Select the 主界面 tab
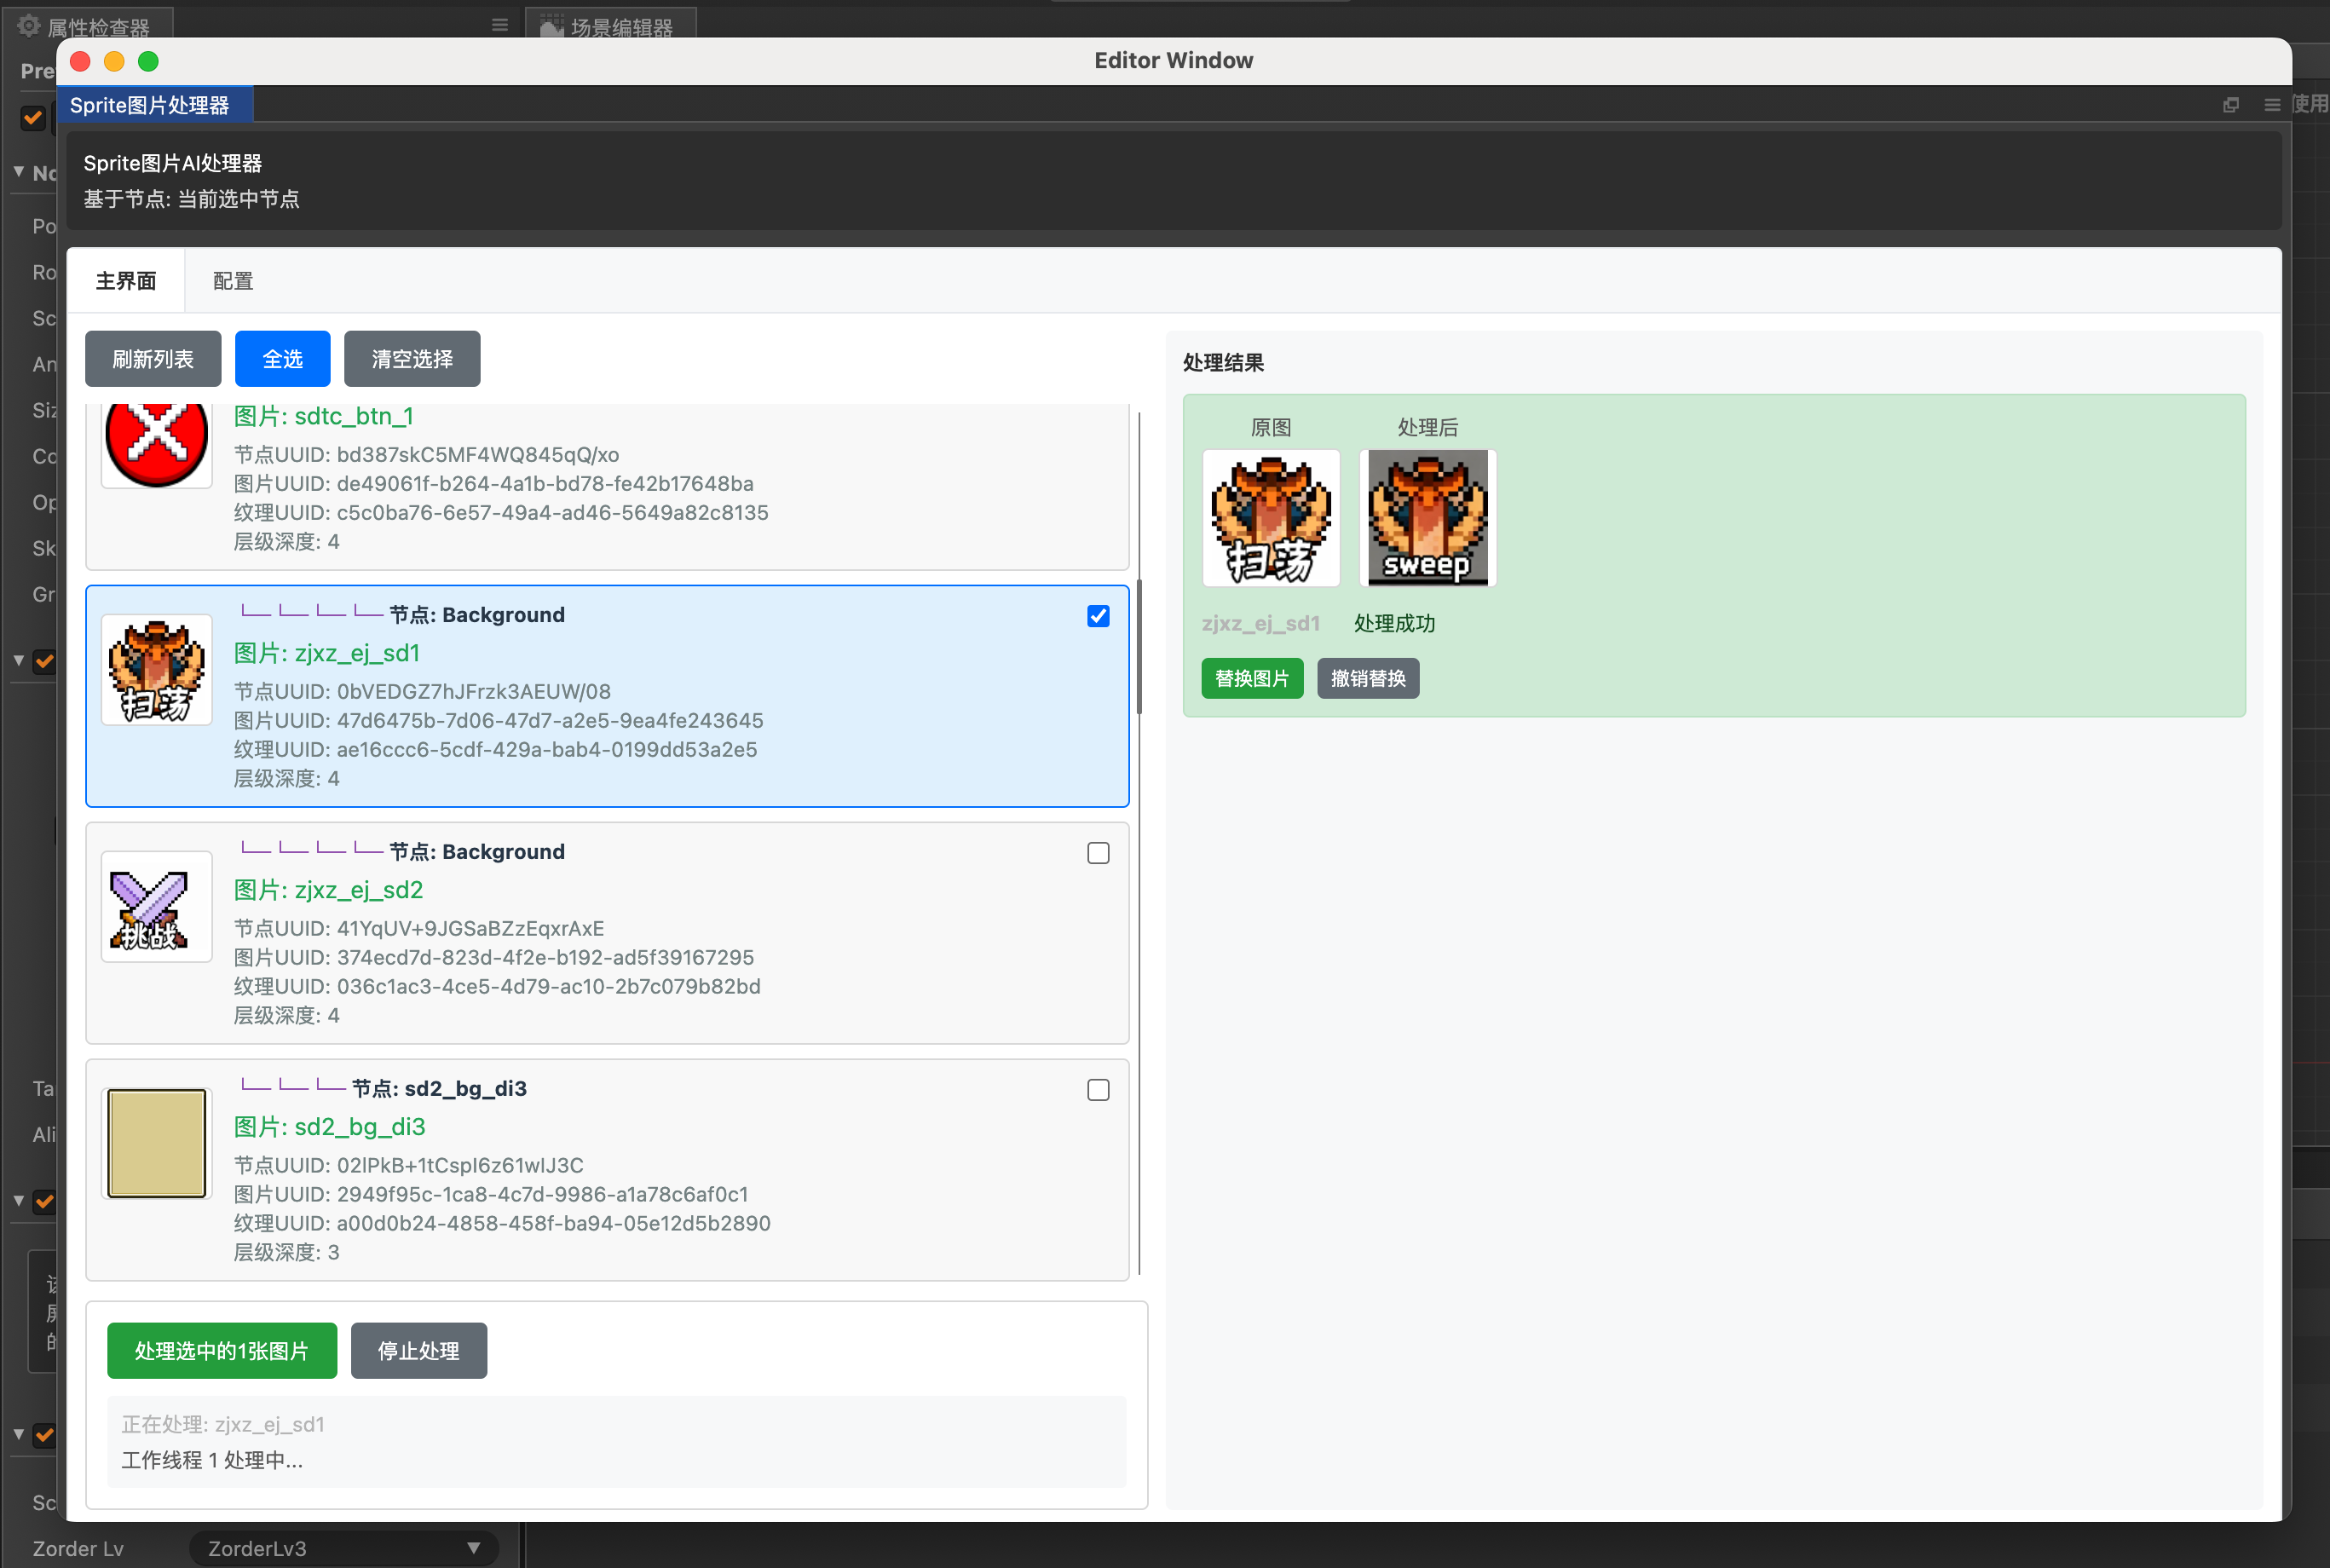 126,281
